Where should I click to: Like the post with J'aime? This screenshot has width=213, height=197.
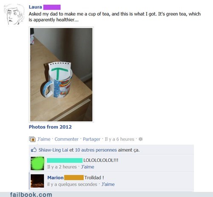(44, 139)
